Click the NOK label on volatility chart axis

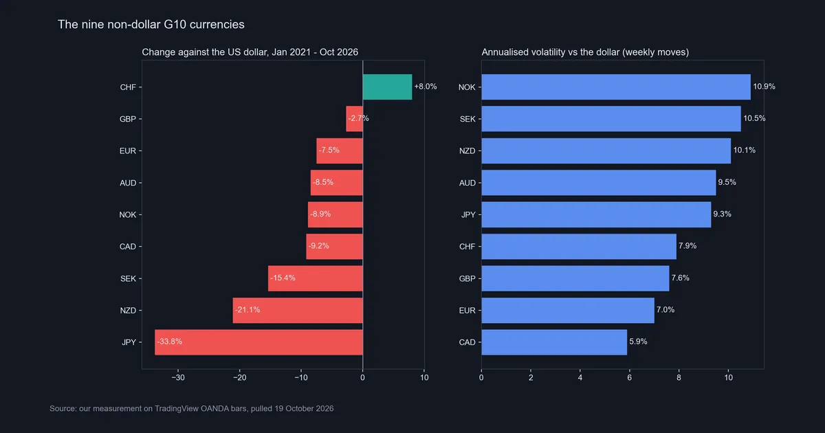pos(467,87)
